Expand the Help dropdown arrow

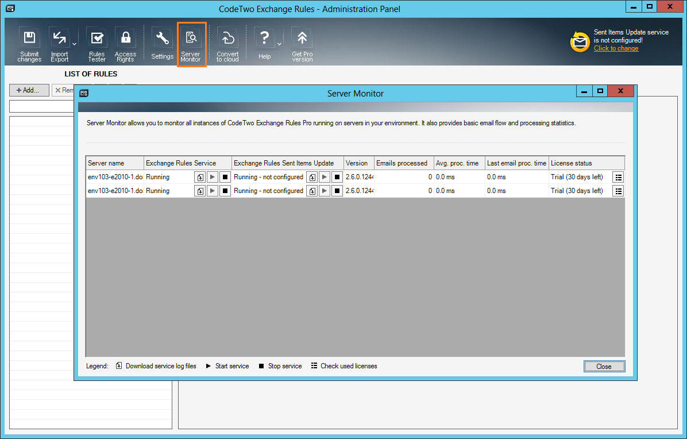[280, 44]
